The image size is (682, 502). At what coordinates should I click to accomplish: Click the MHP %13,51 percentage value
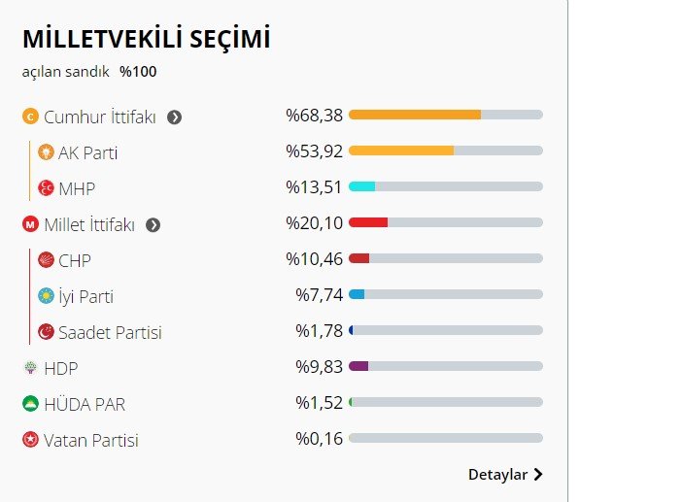pos(314,188)
